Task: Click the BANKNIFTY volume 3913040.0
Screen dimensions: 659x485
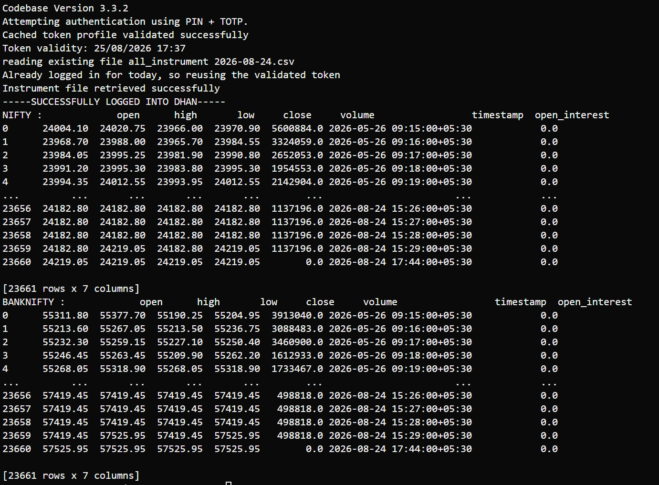Action: coord(297,315)
